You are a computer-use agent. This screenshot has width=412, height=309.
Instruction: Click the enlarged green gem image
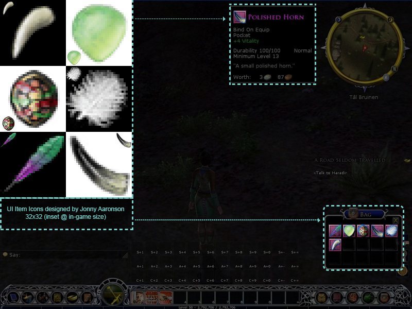[x=99, y=33]
